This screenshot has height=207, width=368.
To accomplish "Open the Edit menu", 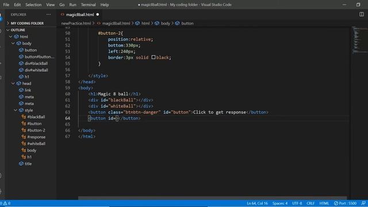I will pyautogui.click(x=17, y=5).
